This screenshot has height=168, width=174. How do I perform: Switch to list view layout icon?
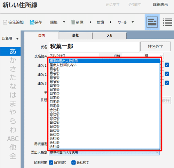tap(167, 22)
